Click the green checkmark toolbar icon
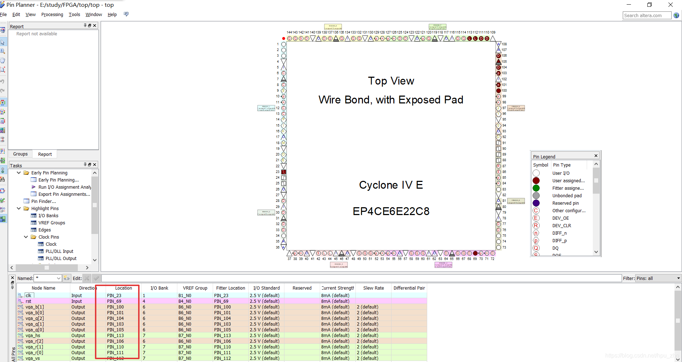The image size is (682, 362). pyautogui.click(x=3, y=200)
